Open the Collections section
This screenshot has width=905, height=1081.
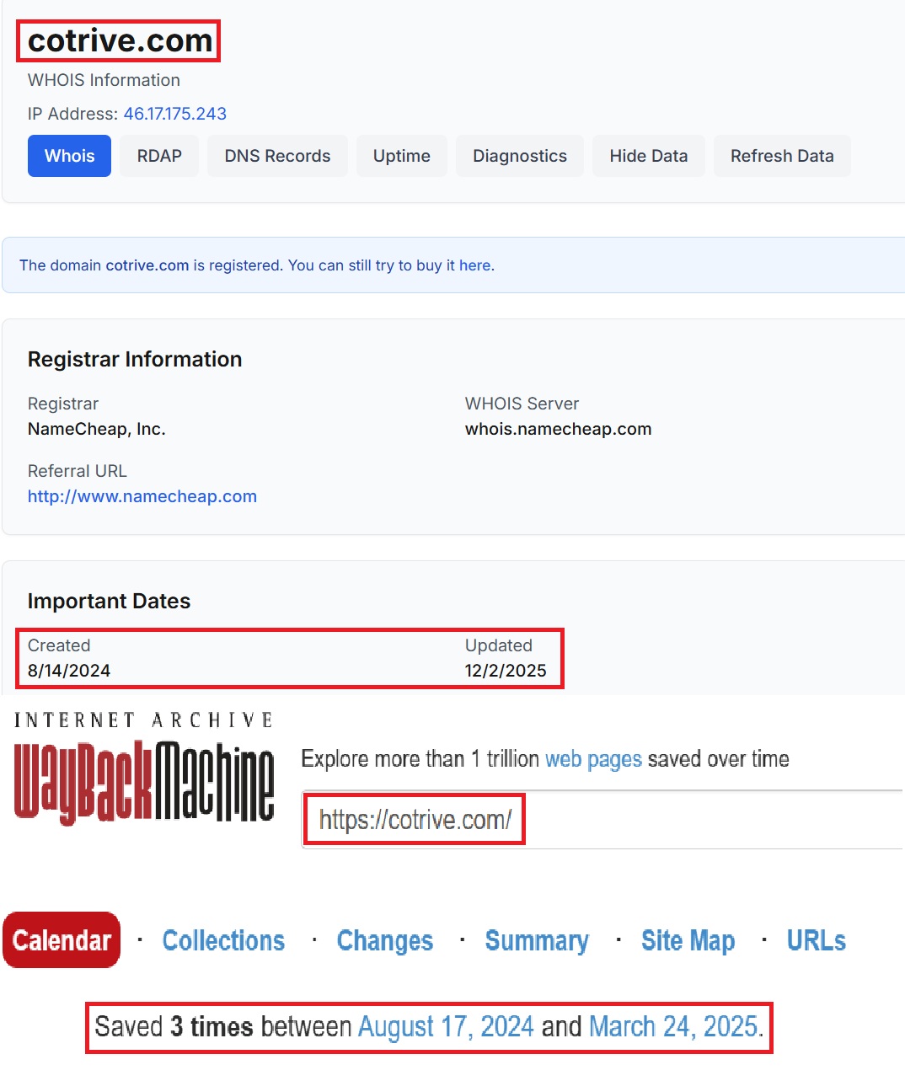(x=222, y=940)
